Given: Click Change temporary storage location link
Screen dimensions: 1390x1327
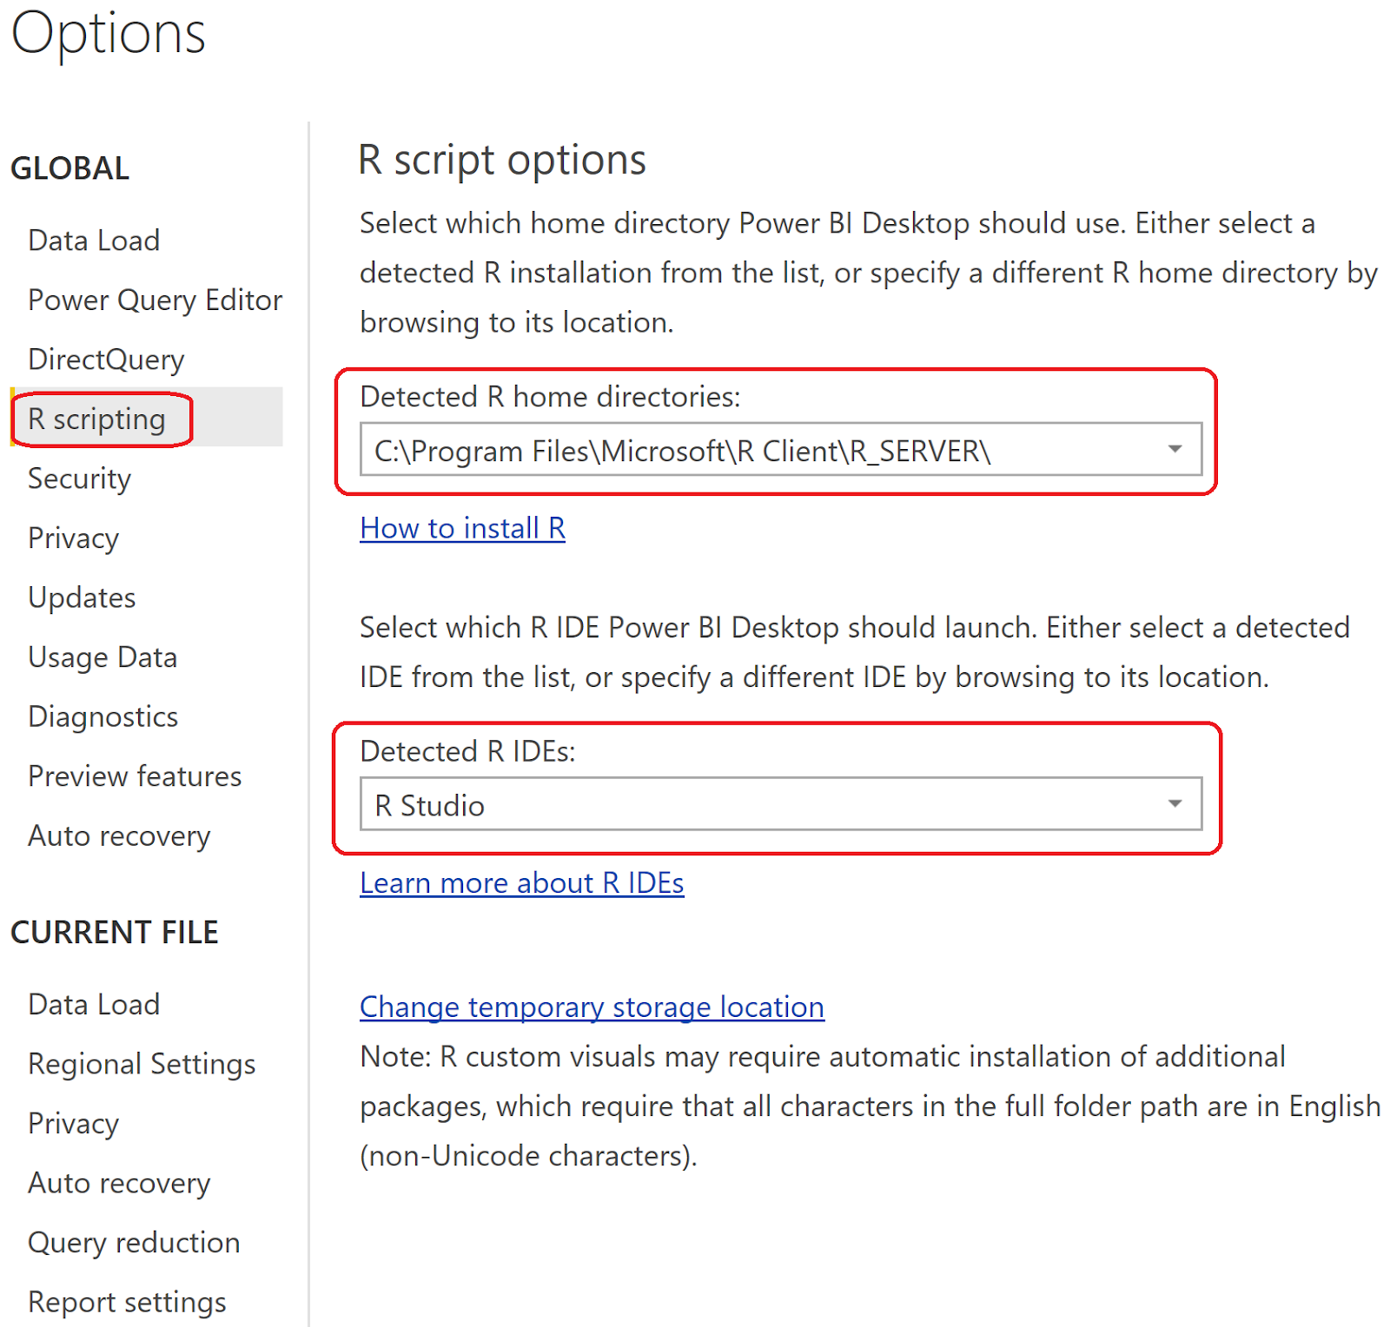Looking at the screenshot, I should pyautogui.click(x=592, y=1007).
